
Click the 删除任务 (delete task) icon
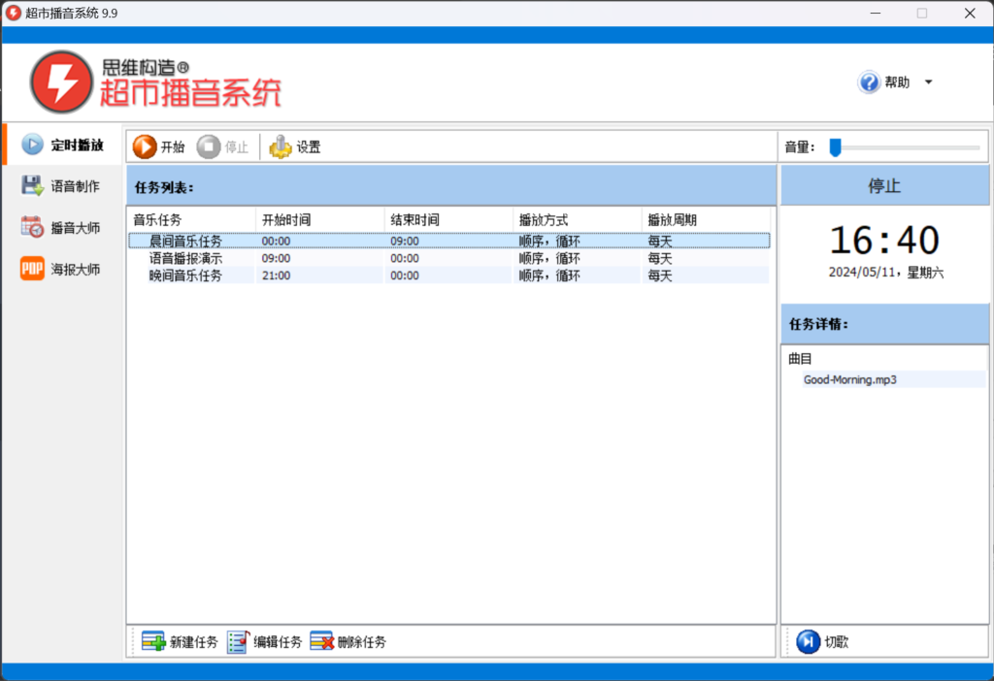tap(321, 641)
